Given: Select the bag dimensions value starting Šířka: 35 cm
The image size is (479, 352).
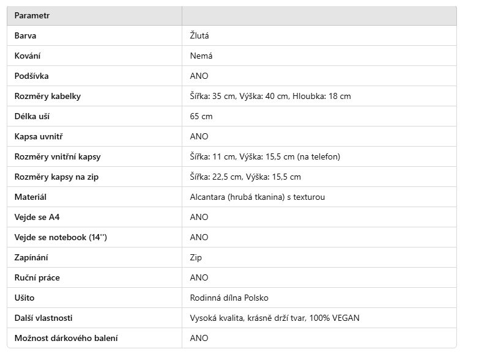Looking at the screenshot, I should pos(270,96).
